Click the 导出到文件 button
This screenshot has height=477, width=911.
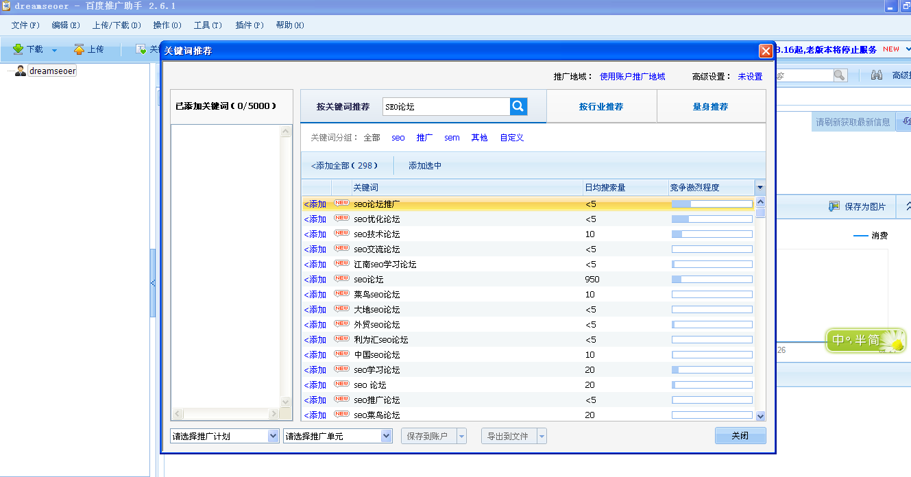[509, 436]
